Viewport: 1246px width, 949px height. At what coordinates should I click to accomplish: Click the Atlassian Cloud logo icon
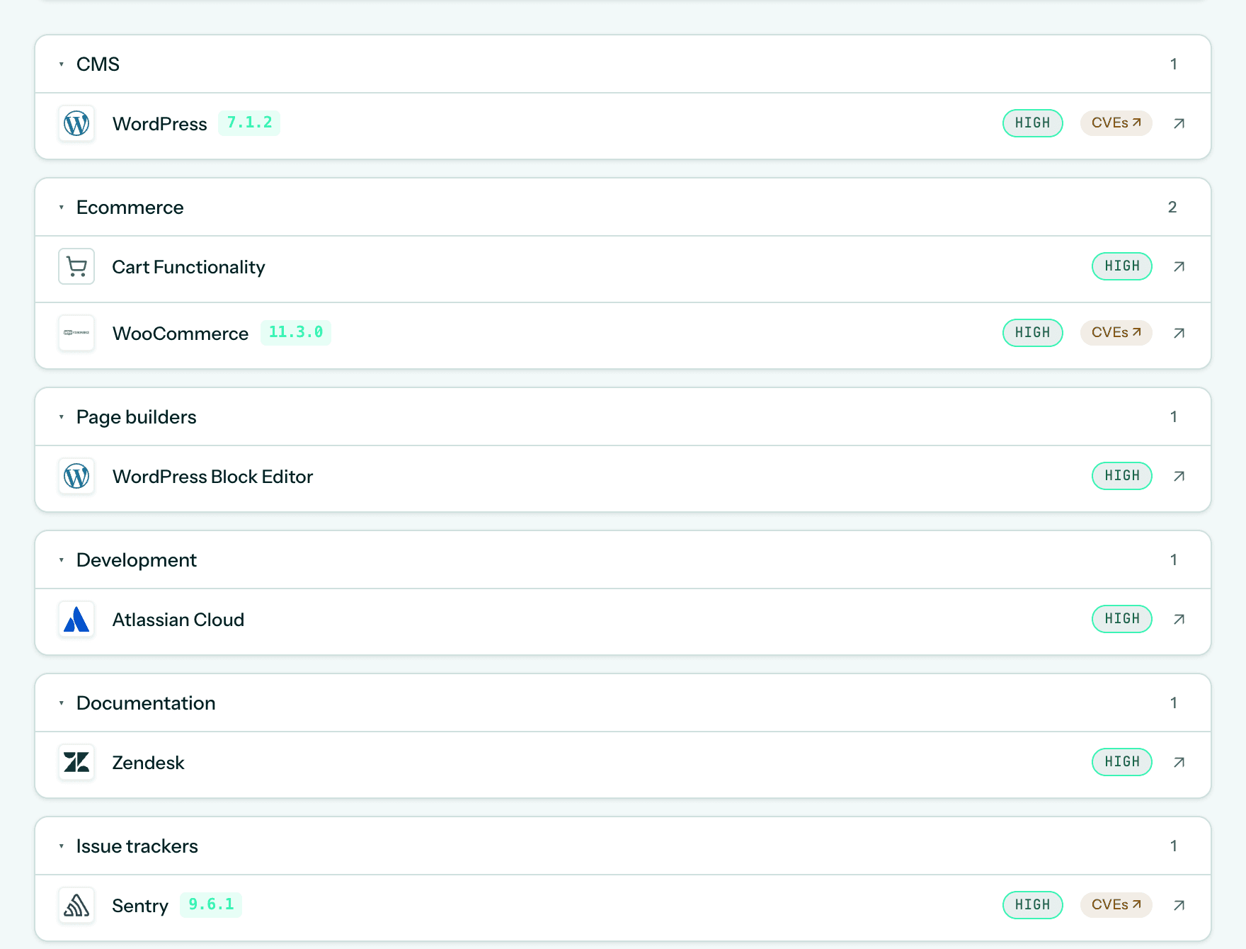pos(76,620)
